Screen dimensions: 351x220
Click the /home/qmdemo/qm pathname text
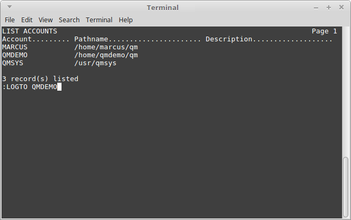[x=106, y=55]
